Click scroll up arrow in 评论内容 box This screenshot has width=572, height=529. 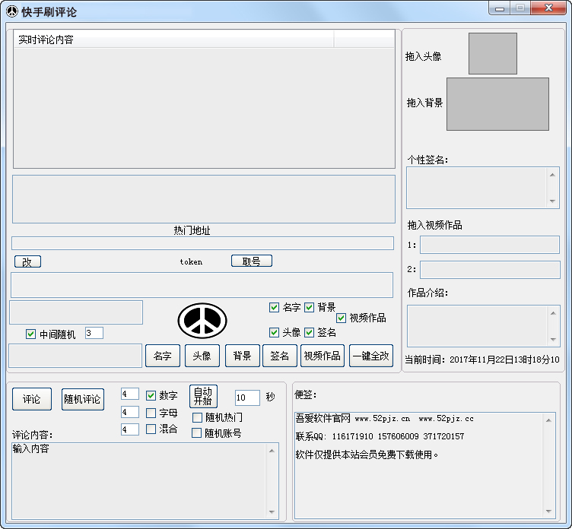click(x=272, y=451)
